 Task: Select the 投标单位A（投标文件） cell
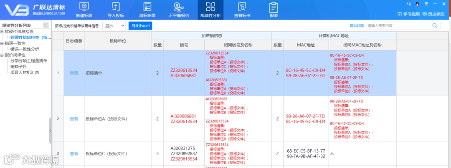click(x=118, y=119)
